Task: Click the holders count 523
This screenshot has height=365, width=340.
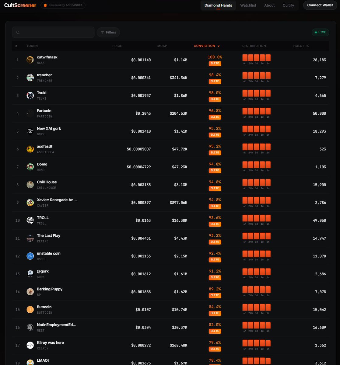Action: click(323, 149)
